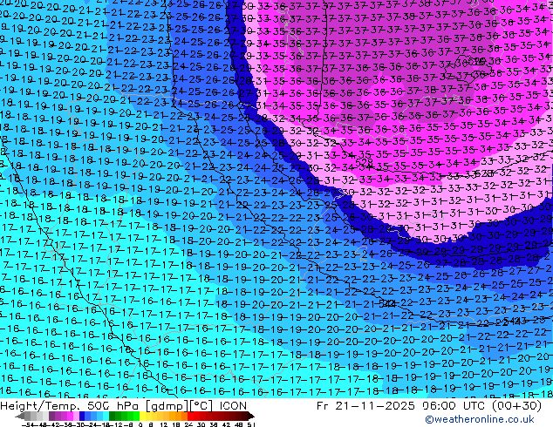Click the grey left arrow end of legend
553x427 pixels.
coord(20,416)
